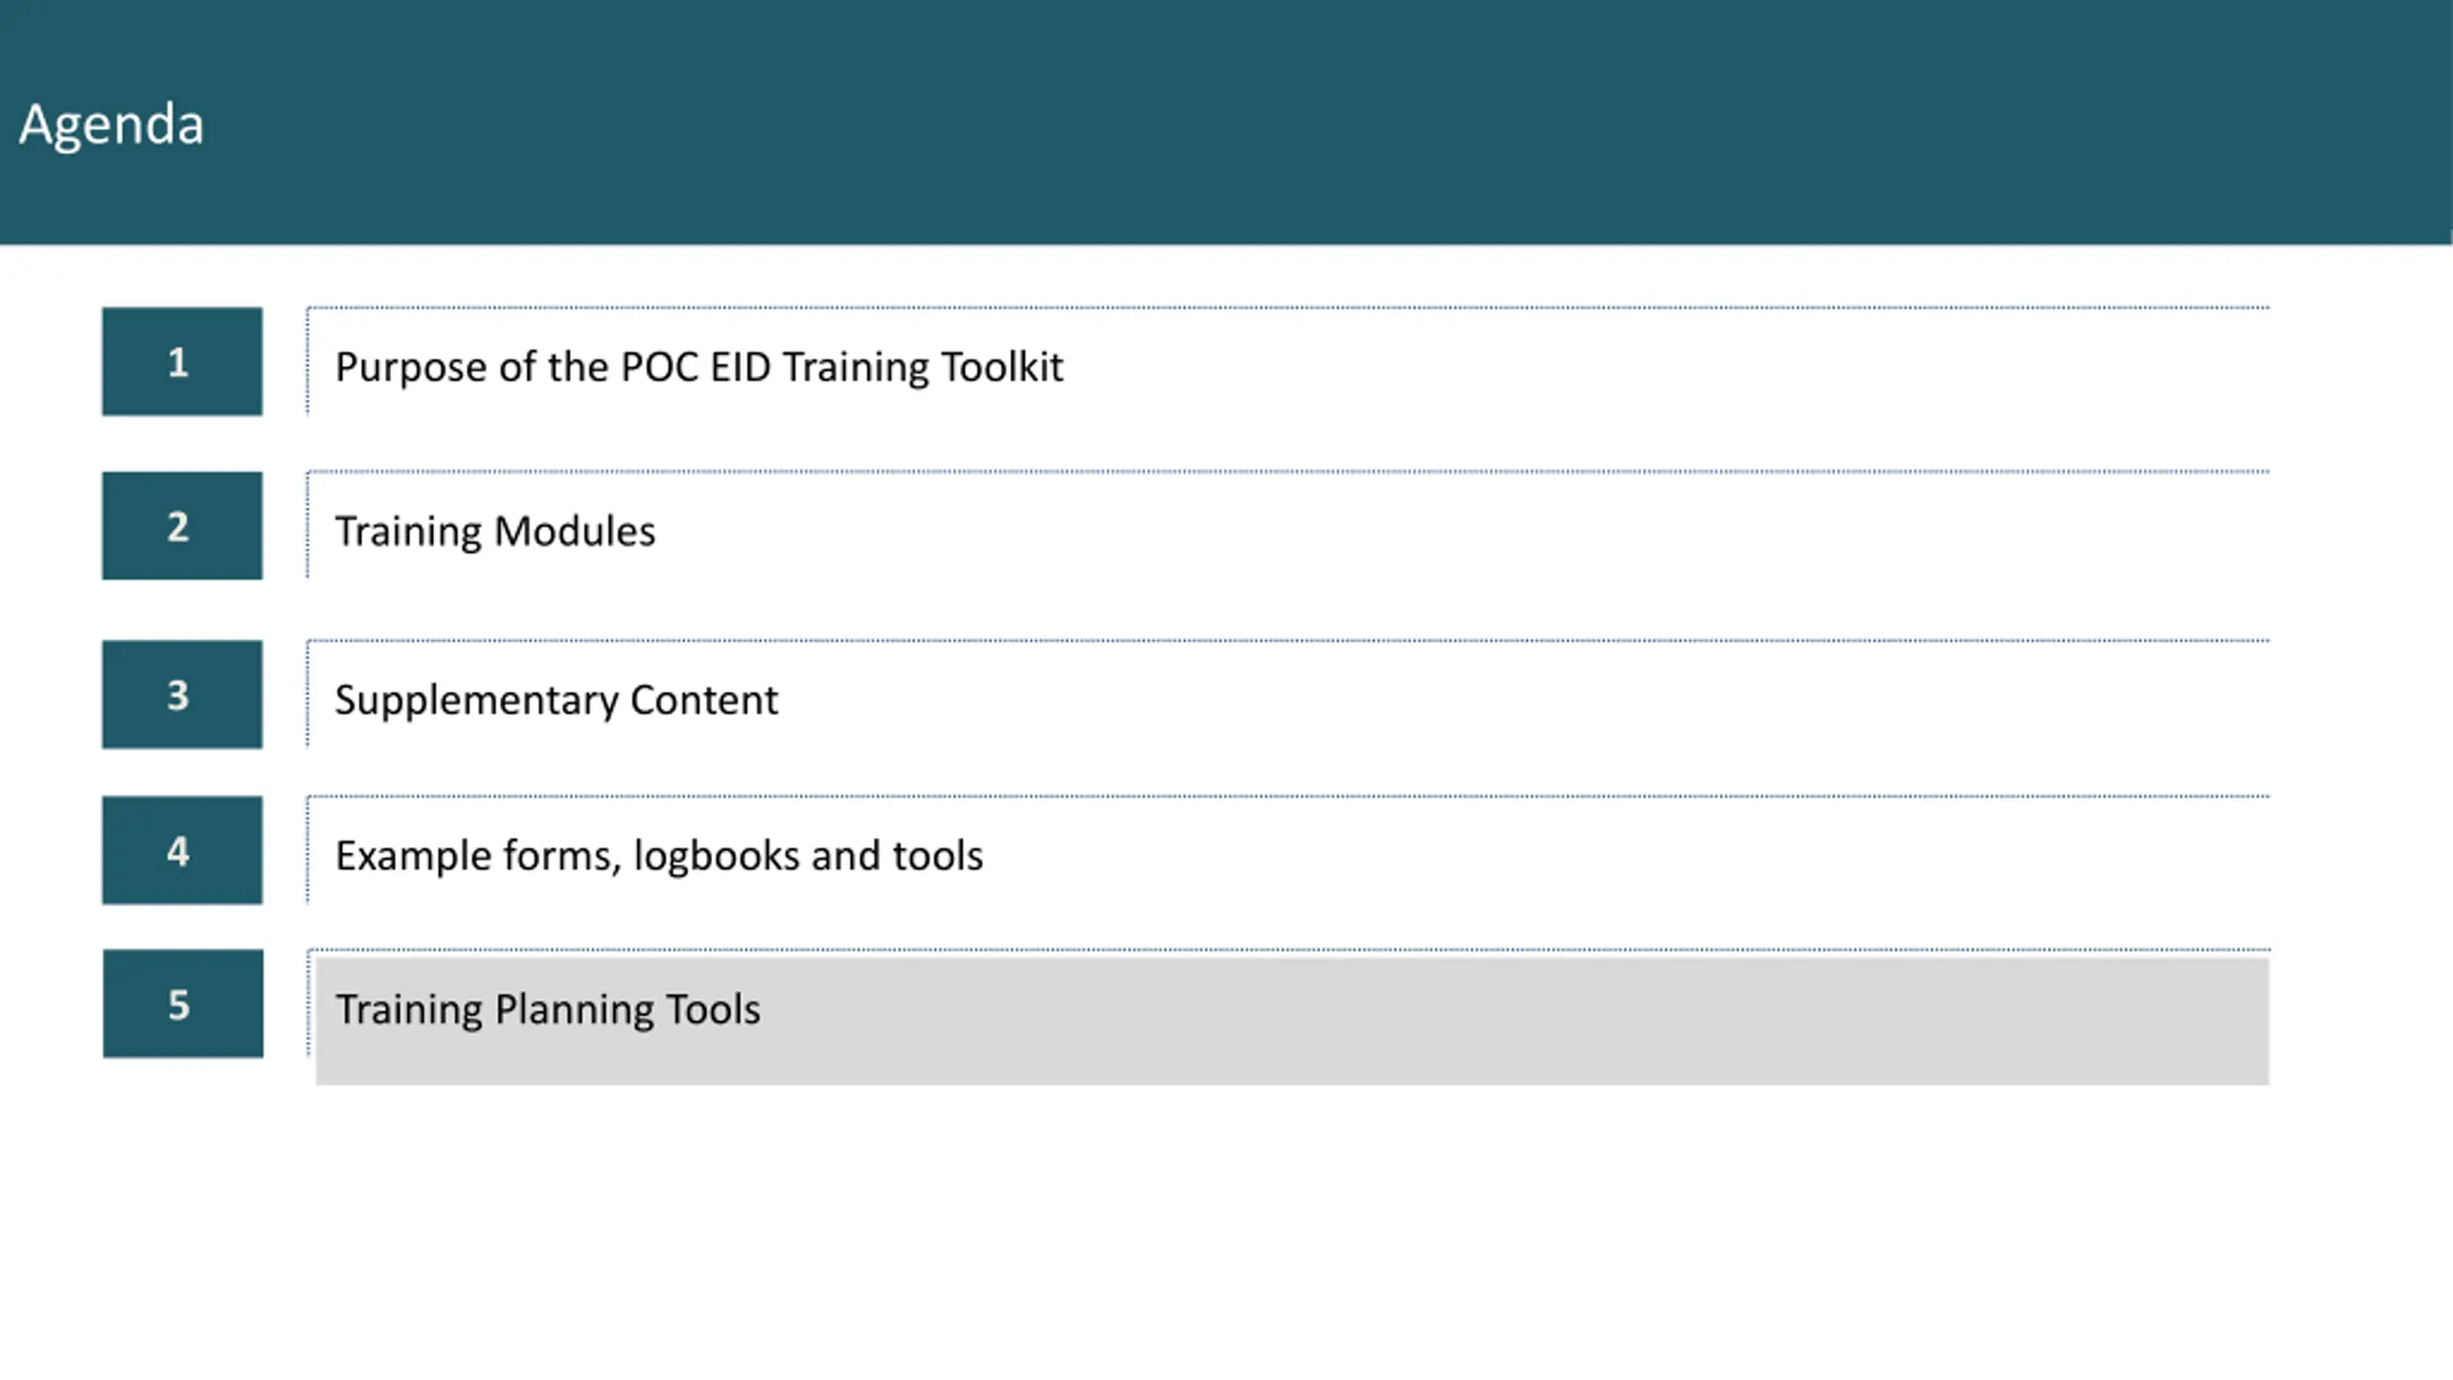Click the Training Planning Tools text

pos(547,1010)
